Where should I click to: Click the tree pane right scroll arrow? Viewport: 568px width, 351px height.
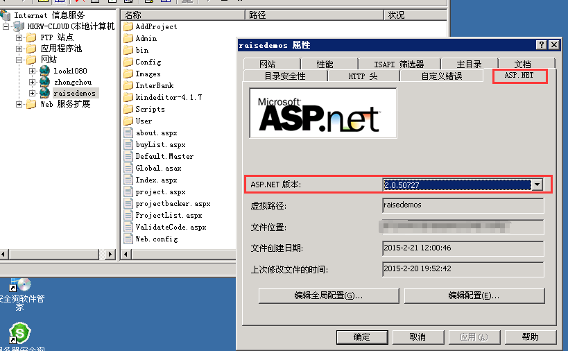point(110,255)
